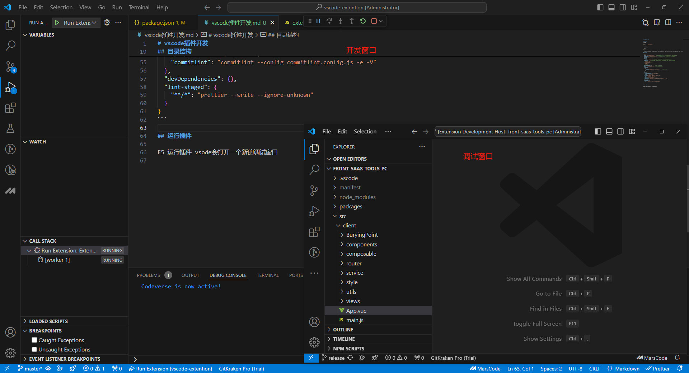This screenshot has height=373, width=689.
Task: Stop the debug session
Action: 374,21
